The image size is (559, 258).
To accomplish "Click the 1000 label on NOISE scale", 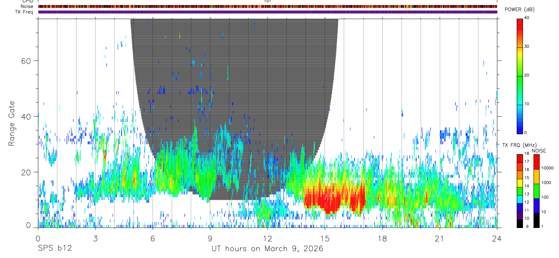I will tap(545, 182).
